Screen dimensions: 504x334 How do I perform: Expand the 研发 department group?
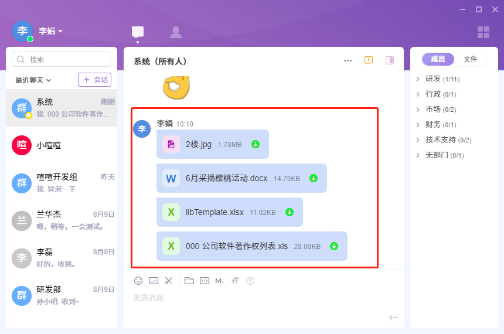(x=418, y=79)
